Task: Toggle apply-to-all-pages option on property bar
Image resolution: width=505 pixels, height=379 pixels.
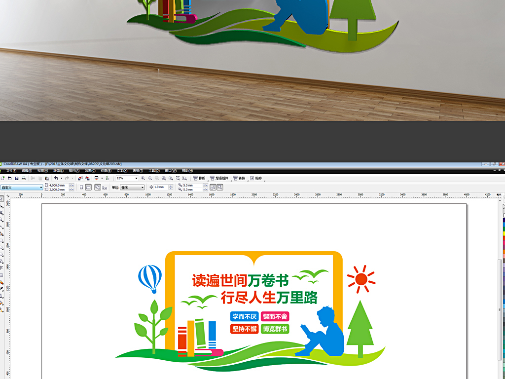Action: 97,188
